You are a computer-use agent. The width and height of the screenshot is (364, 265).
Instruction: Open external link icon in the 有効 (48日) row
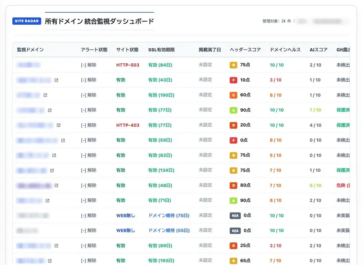tap(56, 185)
